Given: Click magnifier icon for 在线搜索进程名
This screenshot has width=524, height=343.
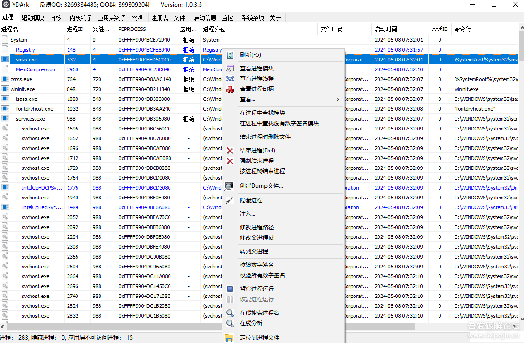Looking at the screenshot, I should point(230,313).
